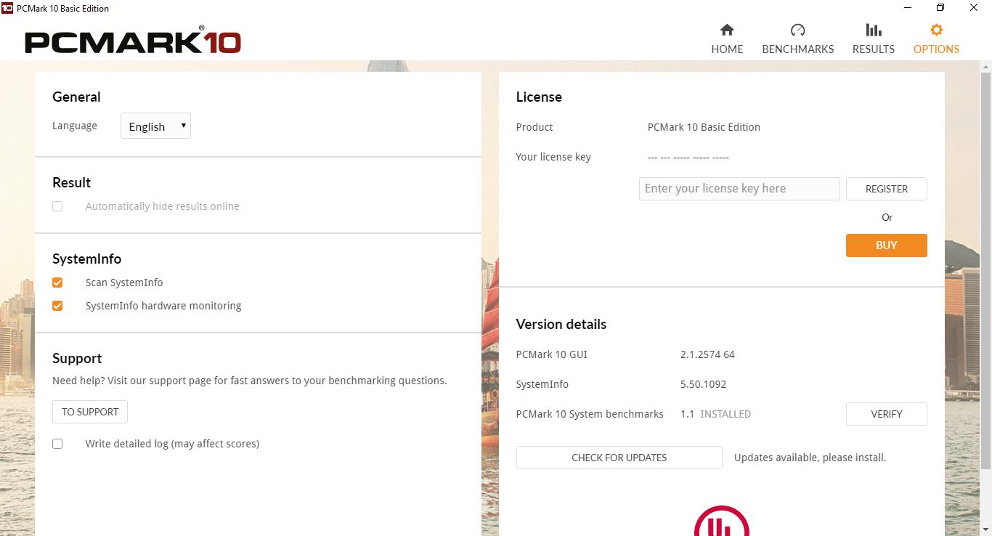Click the 'SystemInfo' section heading on left panel
Image resolution: width=992 pixels, height=536 pixels.
pos(86,259)
